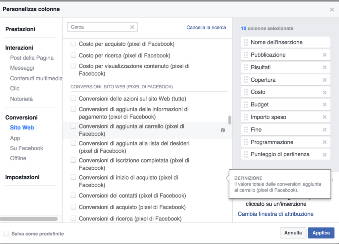This screenshot has height=244, width=339.
Task: Click Cambia finestra di attribuzione link
Action: coord(275,214)
